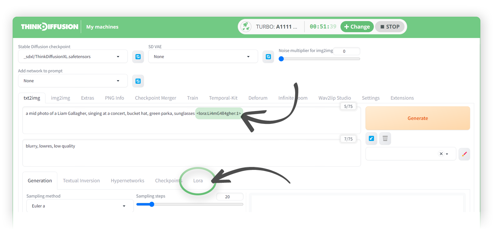Focus the Sampling steps number field
Image resolution: width=493 pixels, height=251 pixels.
pyautogui.click(x=230, y=197)
